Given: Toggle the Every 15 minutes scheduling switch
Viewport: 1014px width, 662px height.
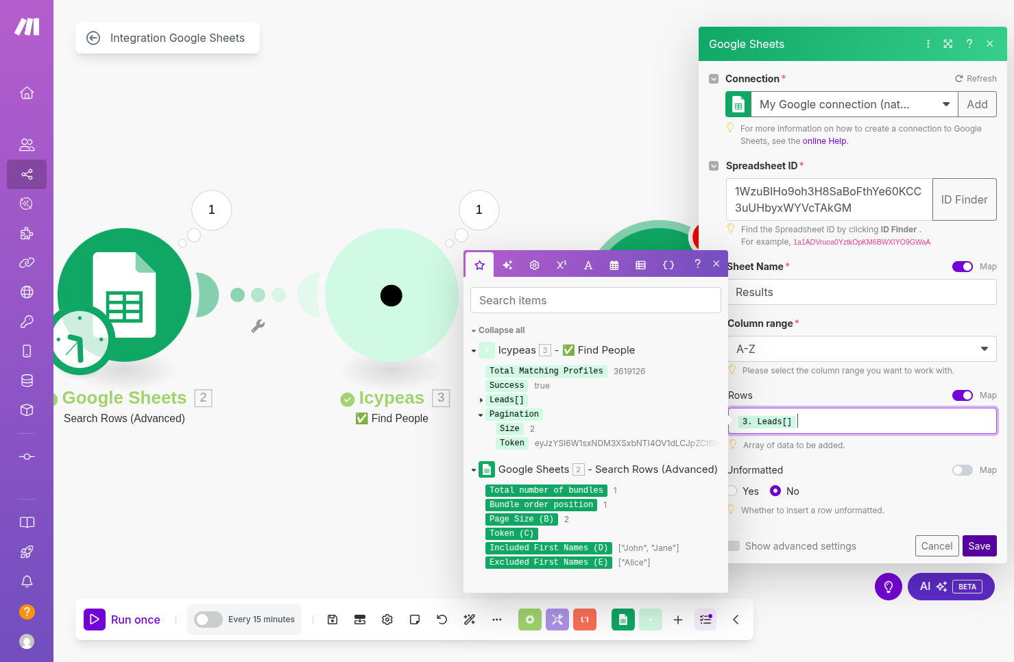Looking at the screenshot, I should pos(208,620).
